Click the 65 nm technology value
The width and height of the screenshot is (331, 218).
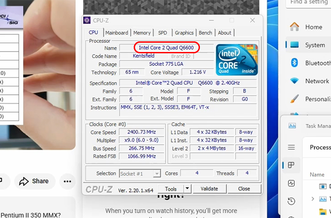(x=132, y=72)
